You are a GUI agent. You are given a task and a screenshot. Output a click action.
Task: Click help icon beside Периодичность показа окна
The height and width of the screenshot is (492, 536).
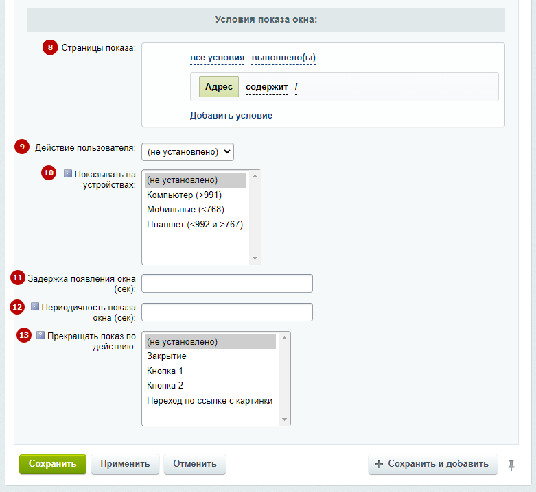[35, 306]
